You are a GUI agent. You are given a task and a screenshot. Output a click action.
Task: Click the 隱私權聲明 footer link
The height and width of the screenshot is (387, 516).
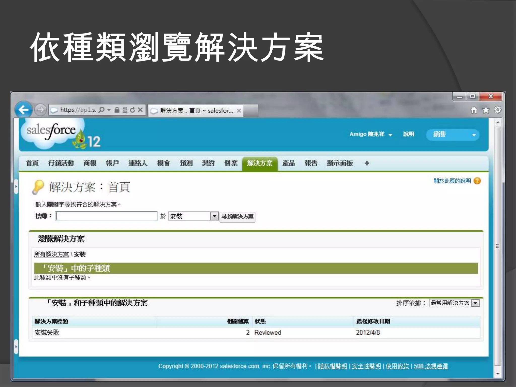point(332,366)
